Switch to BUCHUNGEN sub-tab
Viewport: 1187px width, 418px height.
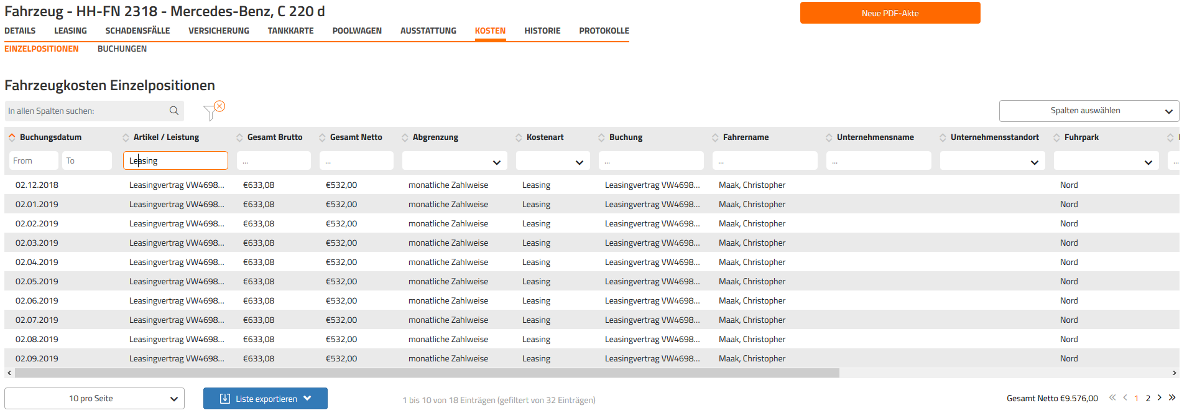[x=122, y=49]
